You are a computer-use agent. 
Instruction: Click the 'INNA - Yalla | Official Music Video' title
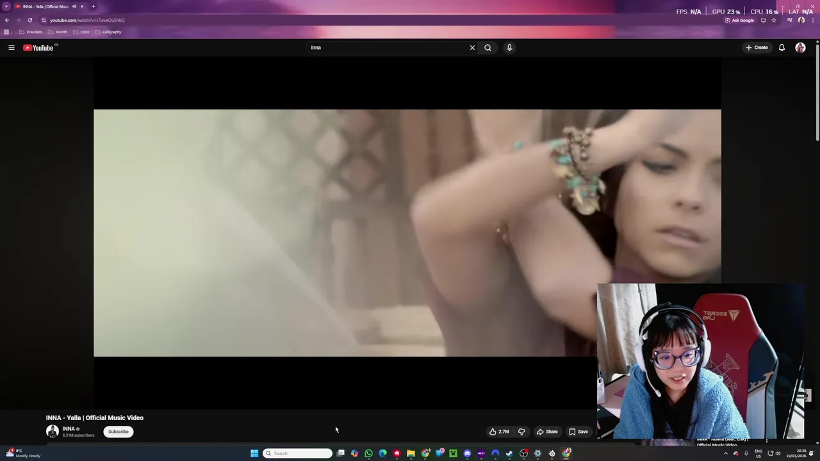(x=95, y=417)
